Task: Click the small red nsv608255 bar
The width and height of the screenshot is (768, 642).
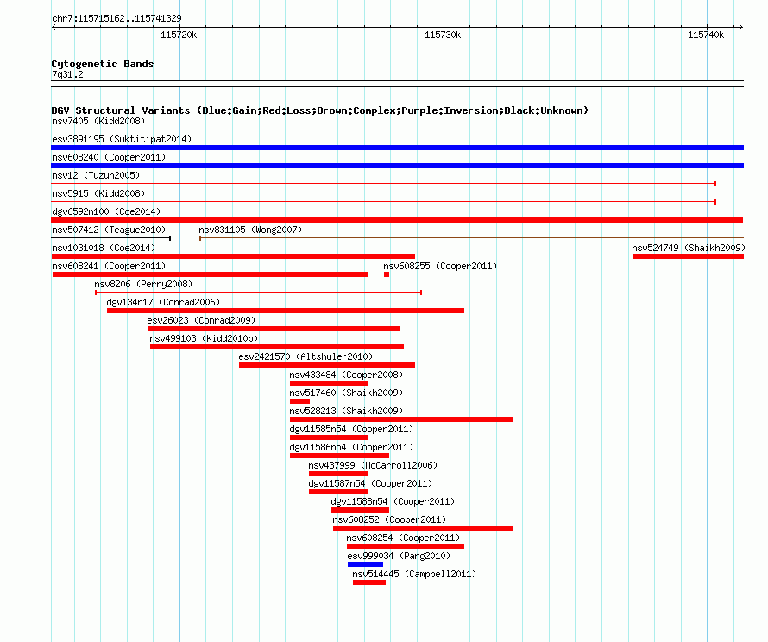Action: point(387,274)
